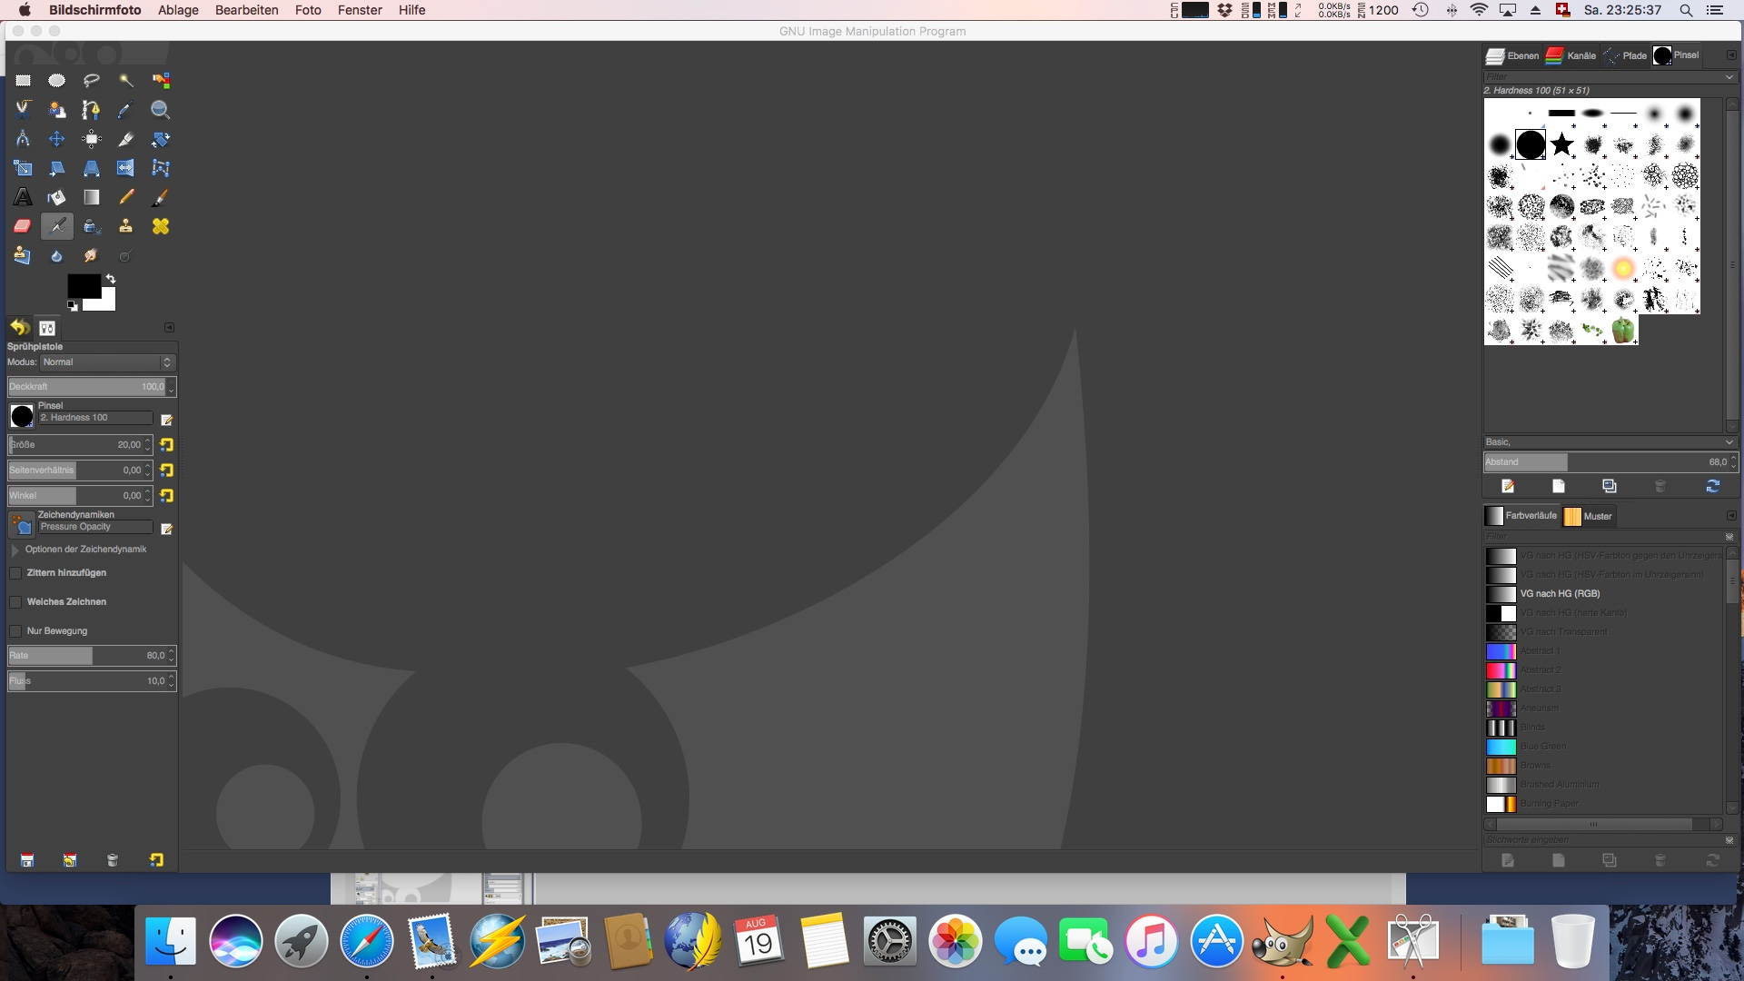This screenshot has width=1744, height=981.
Task: Select the VG nach HG (RGB) gradient
Action: tap(1560, 594)
